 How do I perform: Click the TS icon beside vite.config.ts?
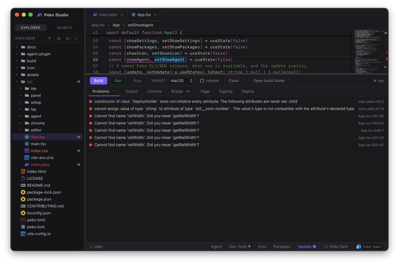pyautogui.click(x=23, y=234)
